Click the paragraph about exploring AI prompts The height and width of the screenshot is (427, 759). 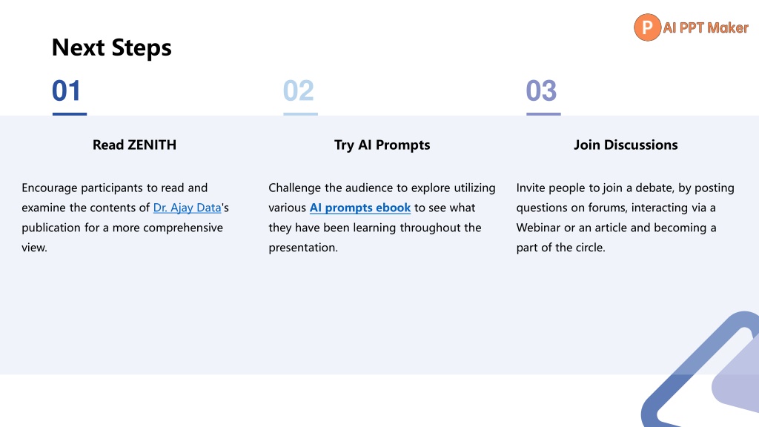tap(382, 217)
